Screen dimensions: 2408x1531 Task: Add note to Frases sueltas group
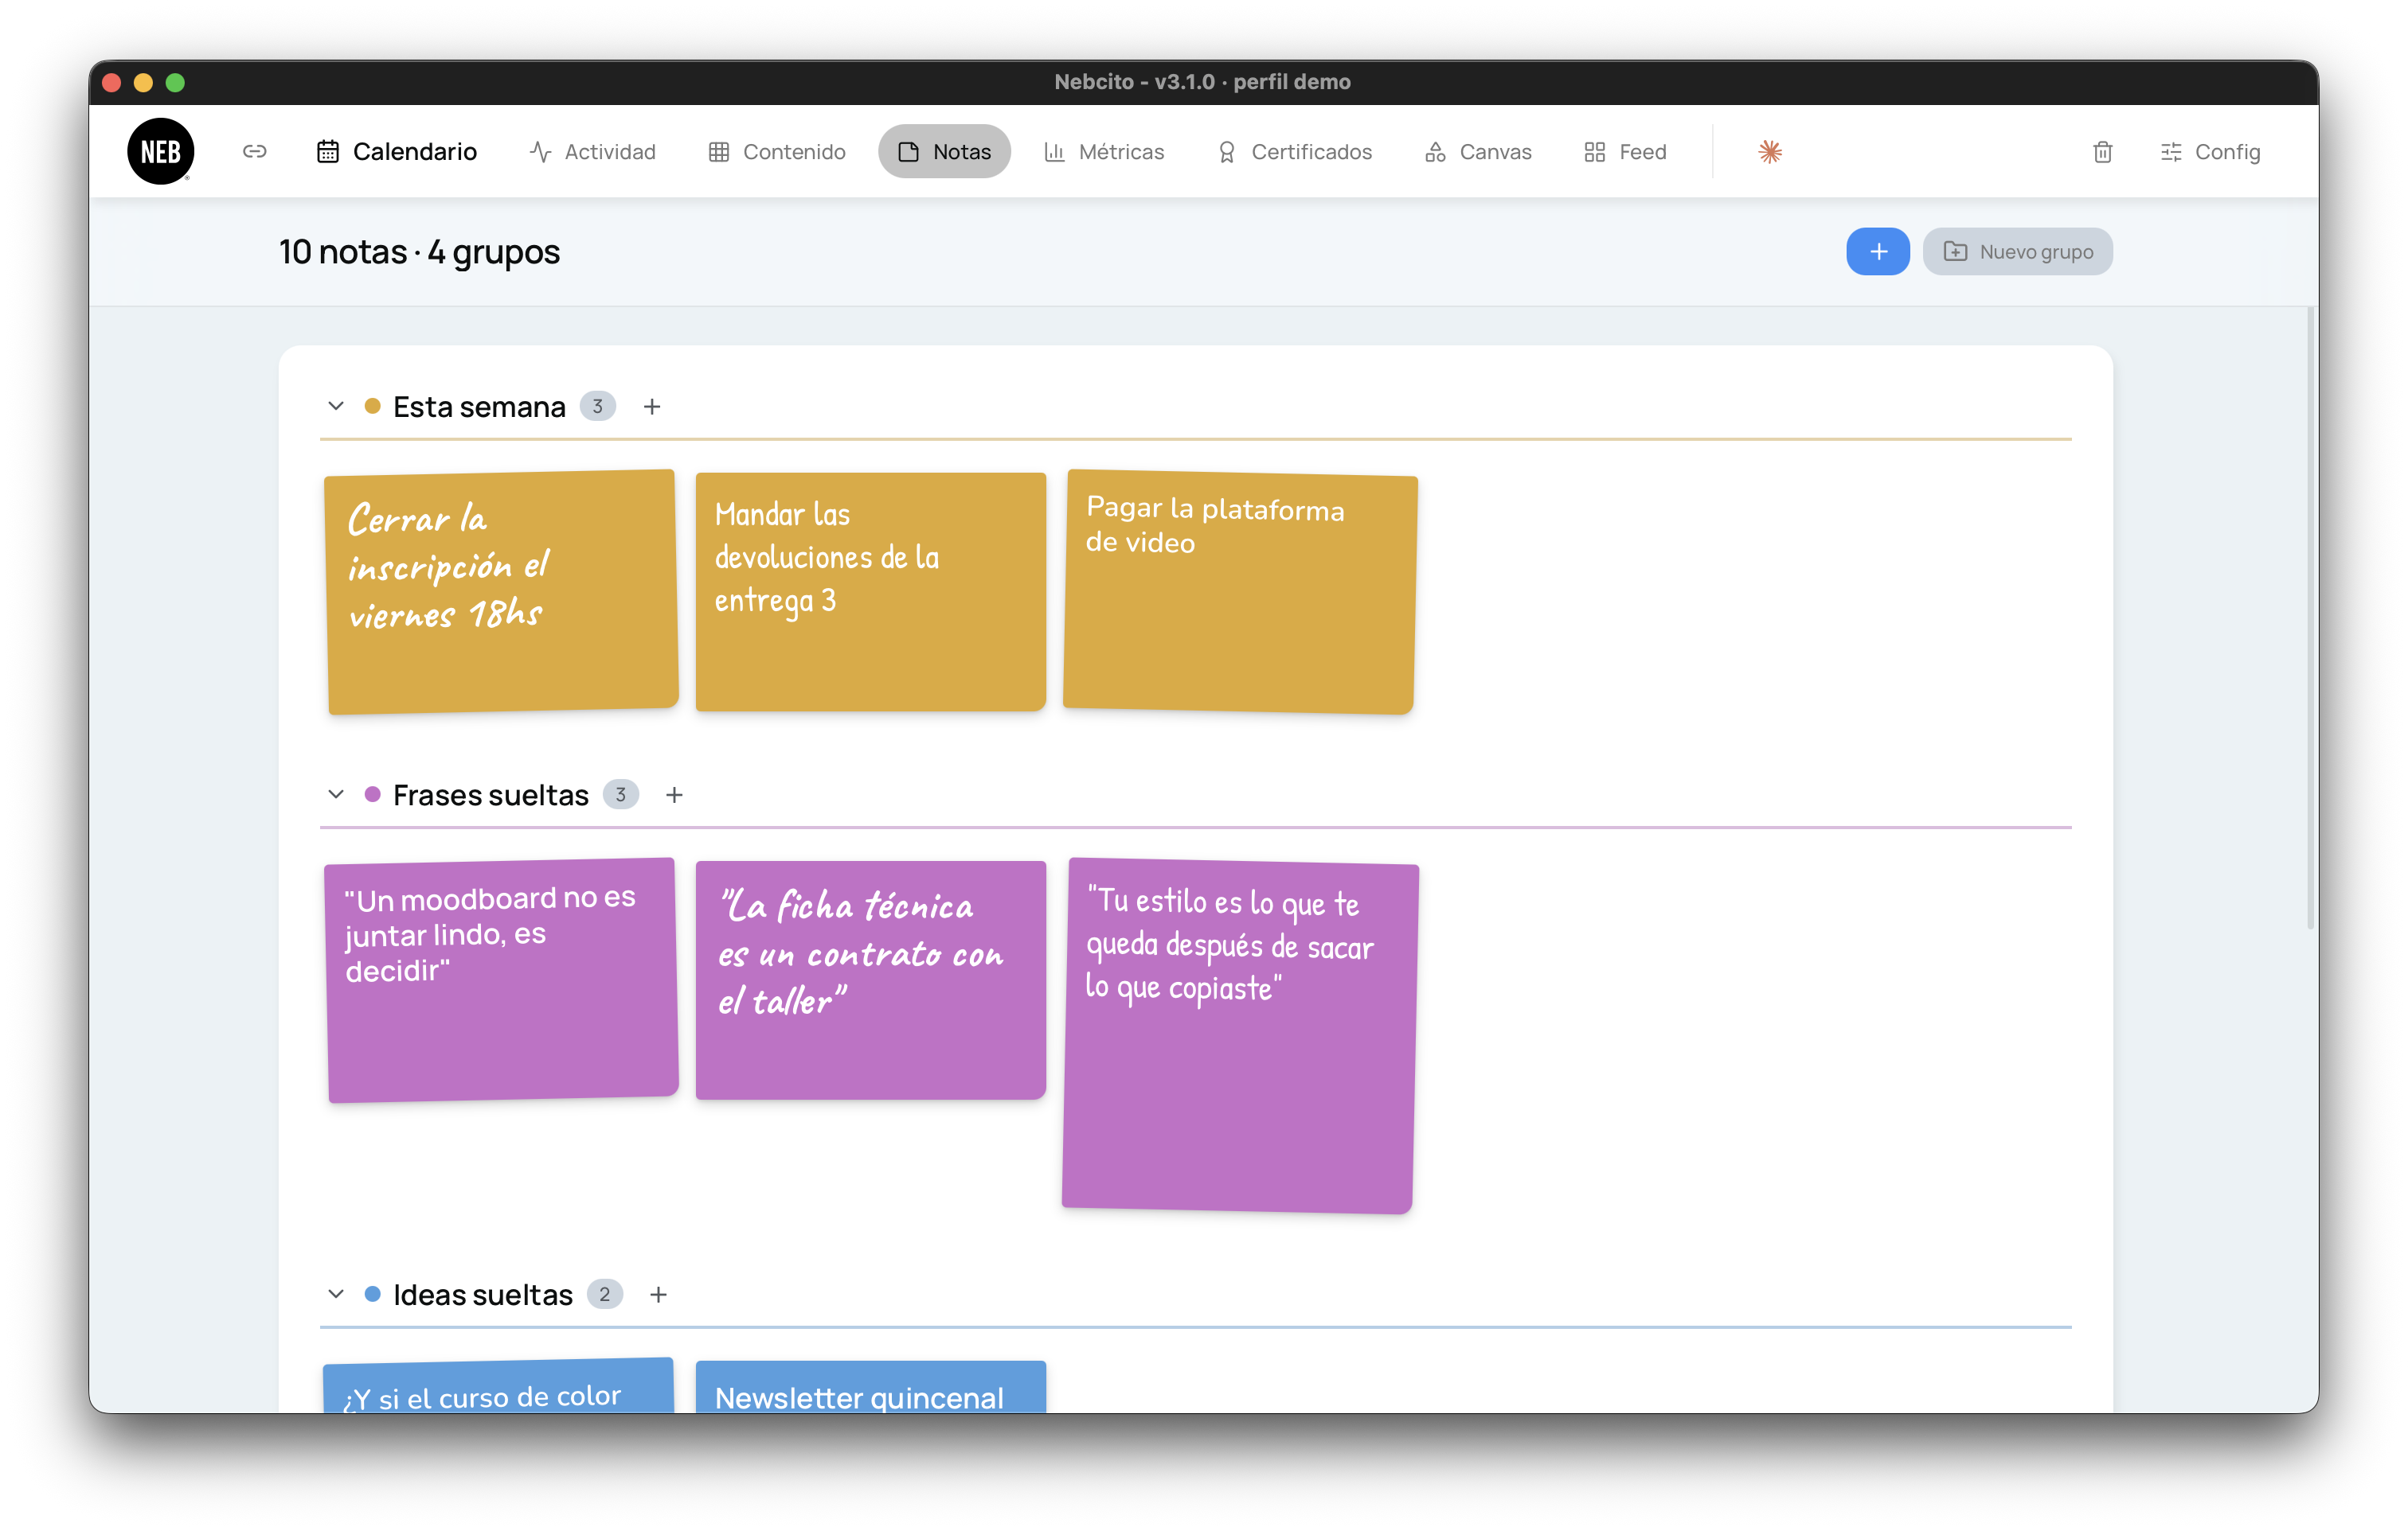(x=674, y=794)
